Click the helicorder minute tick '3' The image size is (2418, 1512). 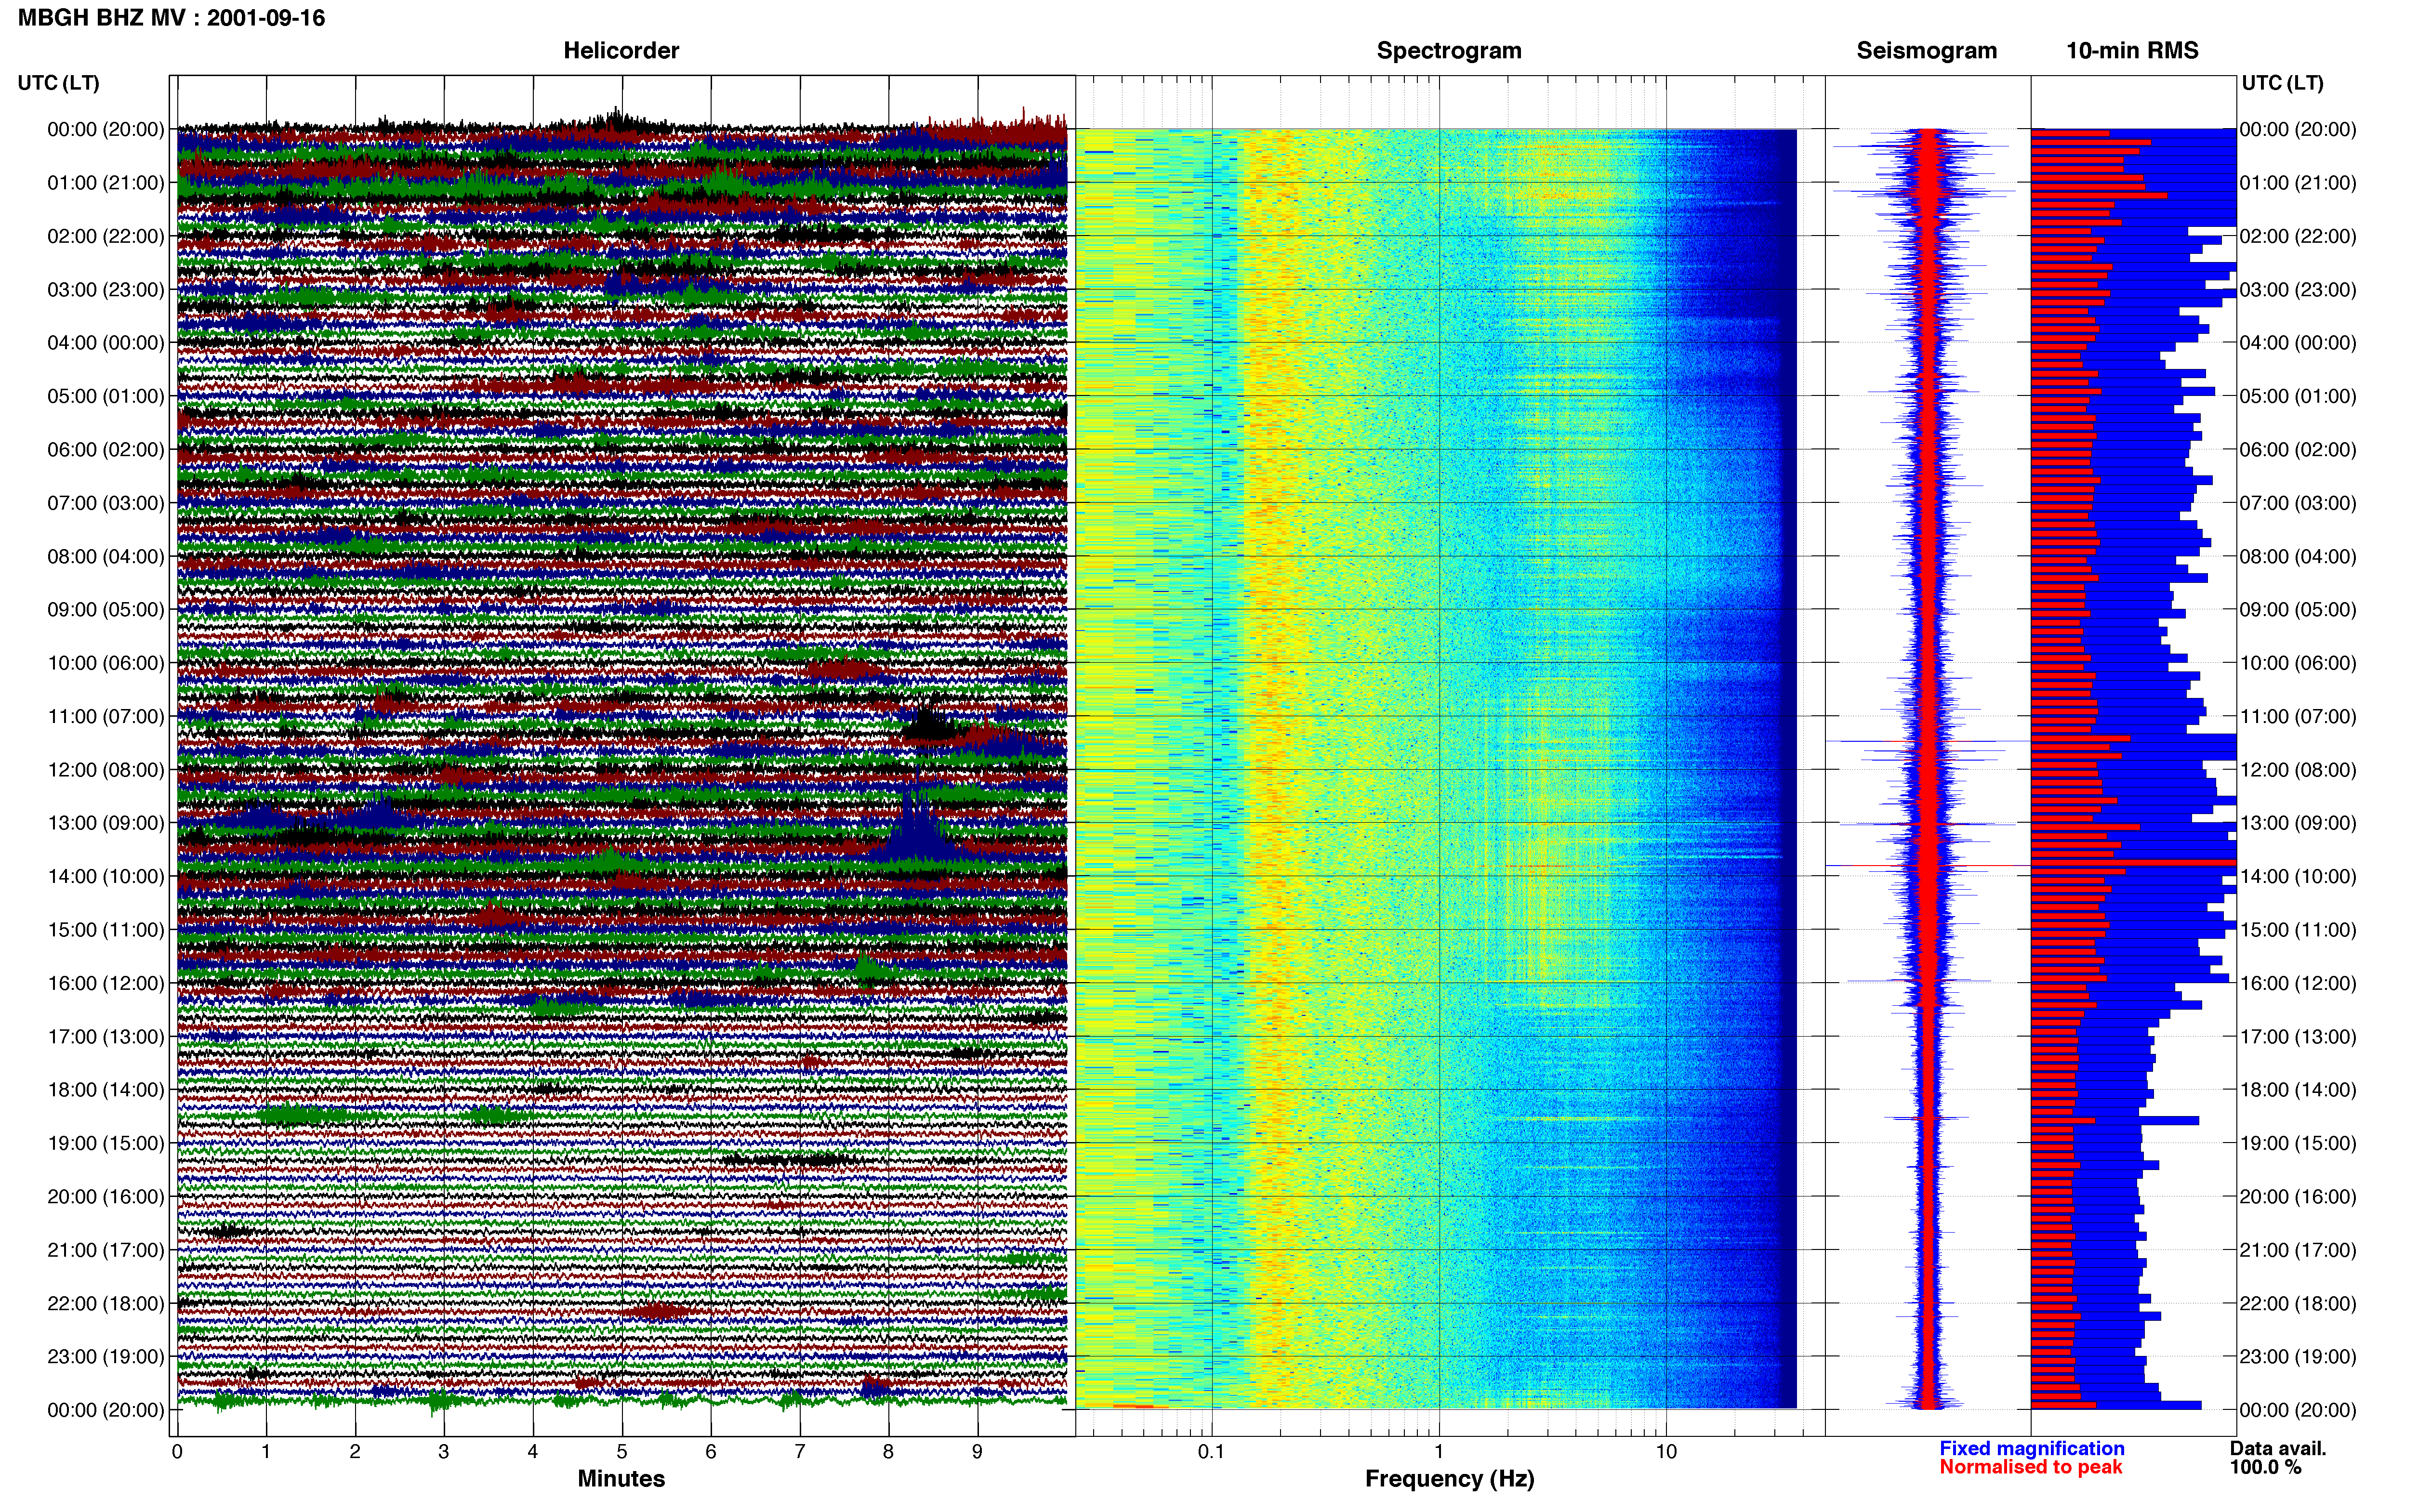[444, 1452]
